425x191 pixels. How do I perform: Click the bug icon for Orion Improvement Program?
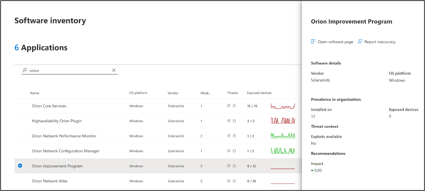pos(234,166)
